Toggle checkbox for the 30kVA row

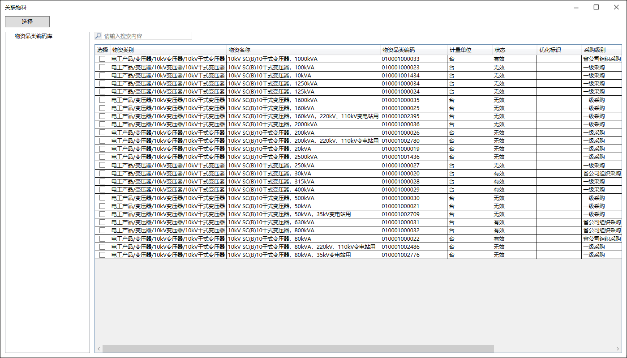[103, 173]
